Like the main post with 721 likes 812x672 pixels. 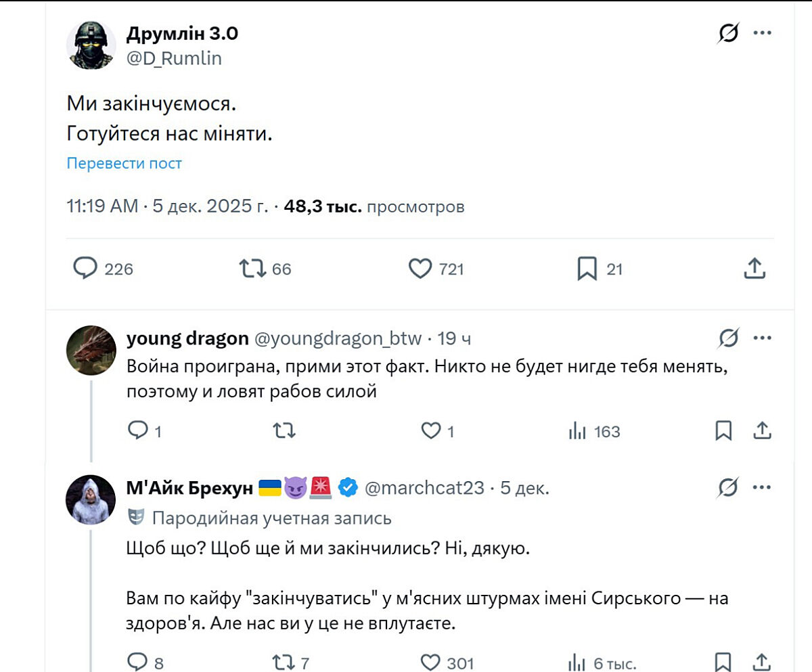pos(420,269)
